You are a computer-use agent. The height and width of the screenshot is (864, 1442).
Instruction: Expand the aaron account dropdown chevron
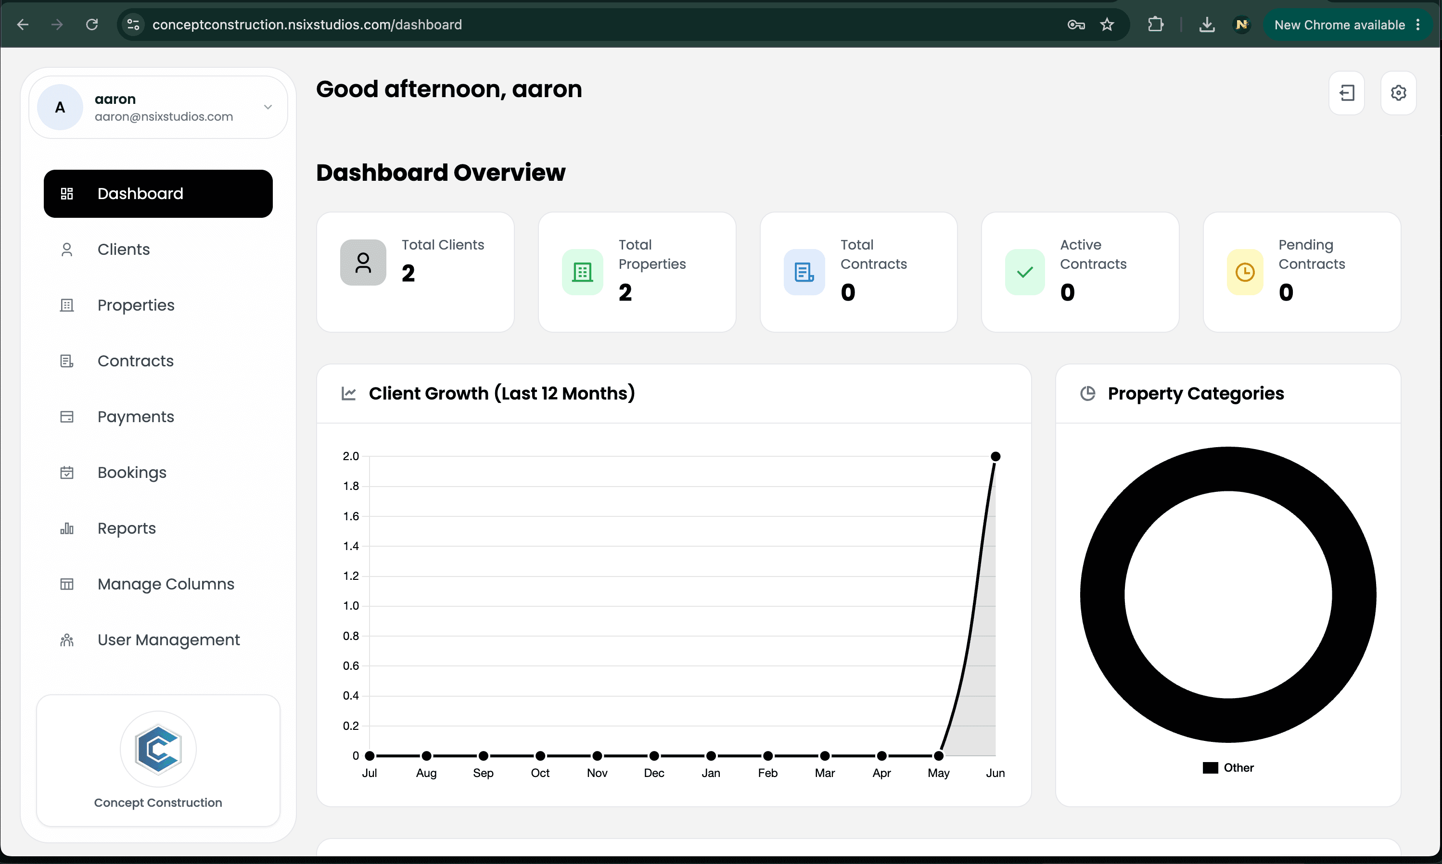268,107
